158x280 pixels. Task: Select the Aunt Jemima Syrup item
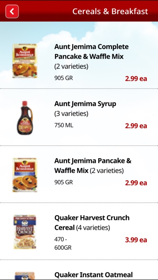[x=79, y=117]
